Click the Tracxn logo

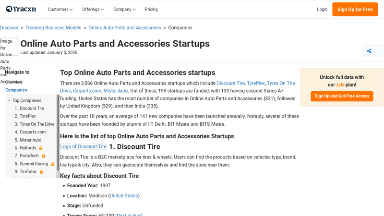click(x=21, y=9)
